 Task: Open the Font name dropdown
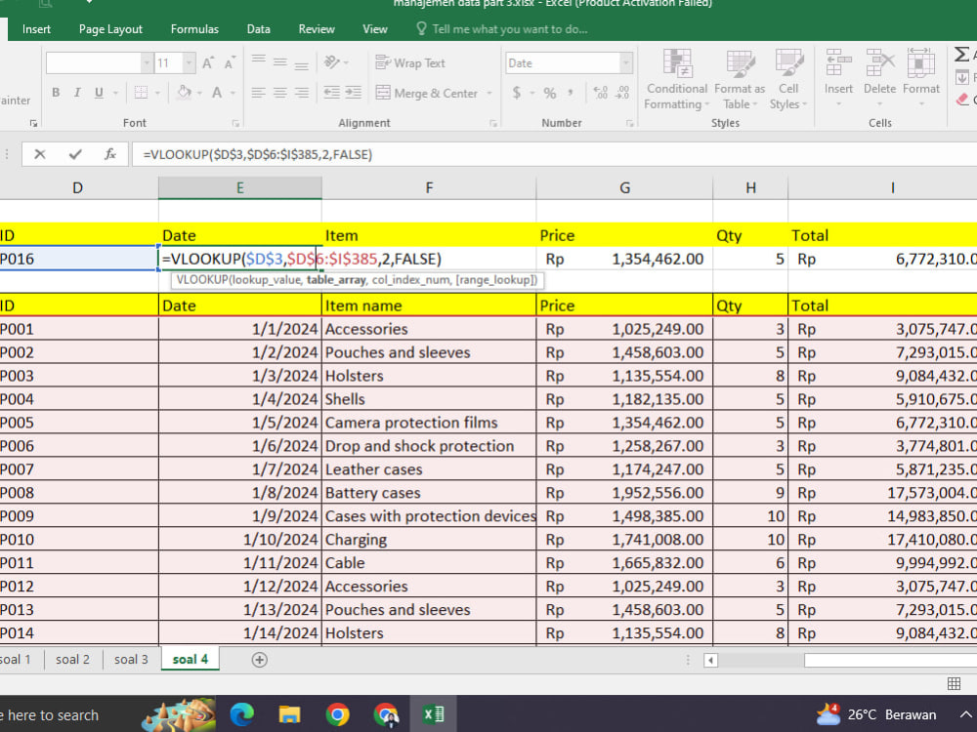tap(148, 62)
